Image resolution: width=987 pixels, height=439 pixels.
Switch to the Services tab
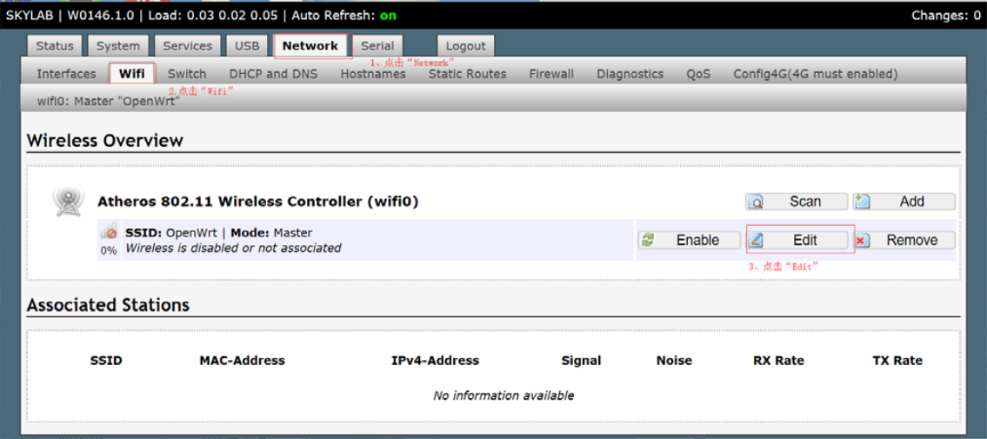(x=187, y=46)
